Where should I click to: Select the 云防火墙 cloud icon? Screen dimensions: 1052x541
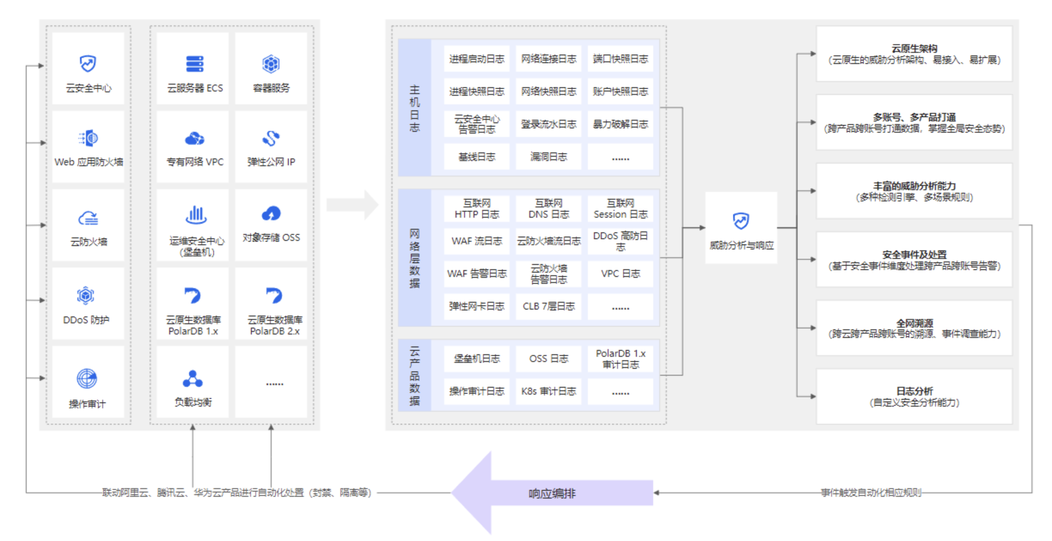click(88, 218)
